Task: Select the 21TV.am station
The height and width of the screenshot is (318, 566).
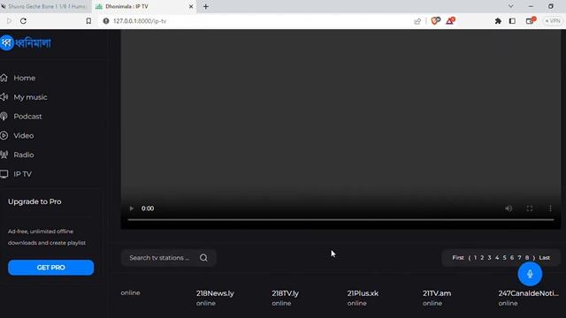Action: click(437, 293)
